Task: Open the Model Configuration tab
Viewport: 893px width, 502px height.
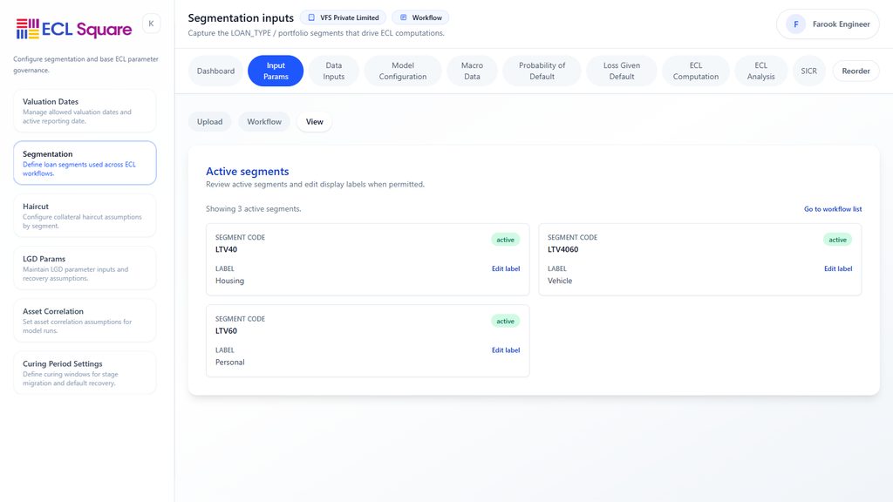Action: click(x=403, y=71)
